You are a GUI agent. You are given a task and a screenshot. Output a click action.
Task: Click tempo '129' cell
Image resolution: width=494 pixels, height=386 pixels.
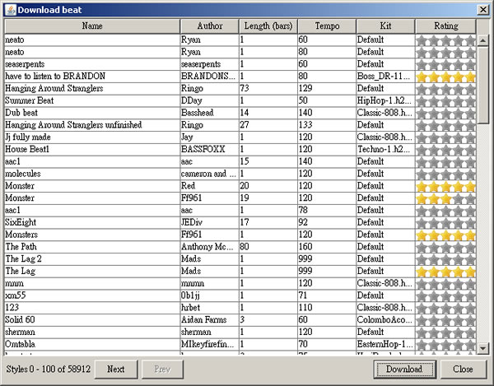pyautogui.click(x=327, y=88)
